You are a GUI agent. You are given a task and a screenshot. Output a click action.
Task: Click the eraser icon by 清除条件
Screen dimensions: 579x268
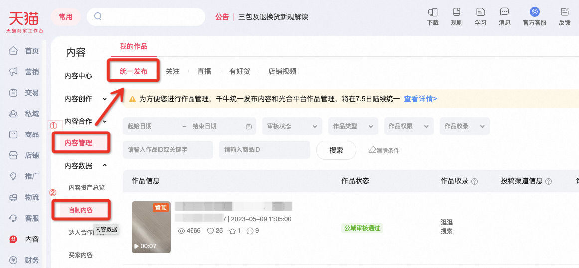372,150
